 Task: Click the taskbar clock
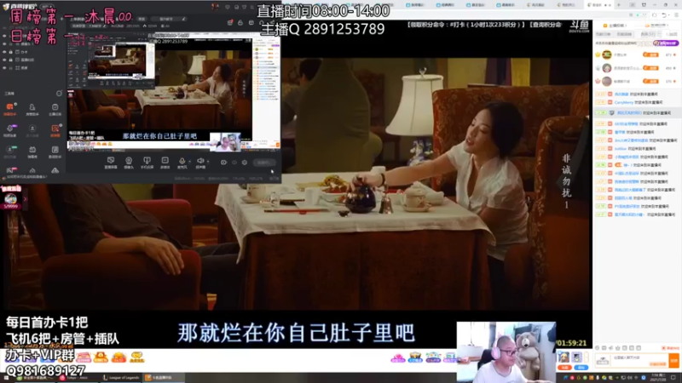(x=657, y=377)
